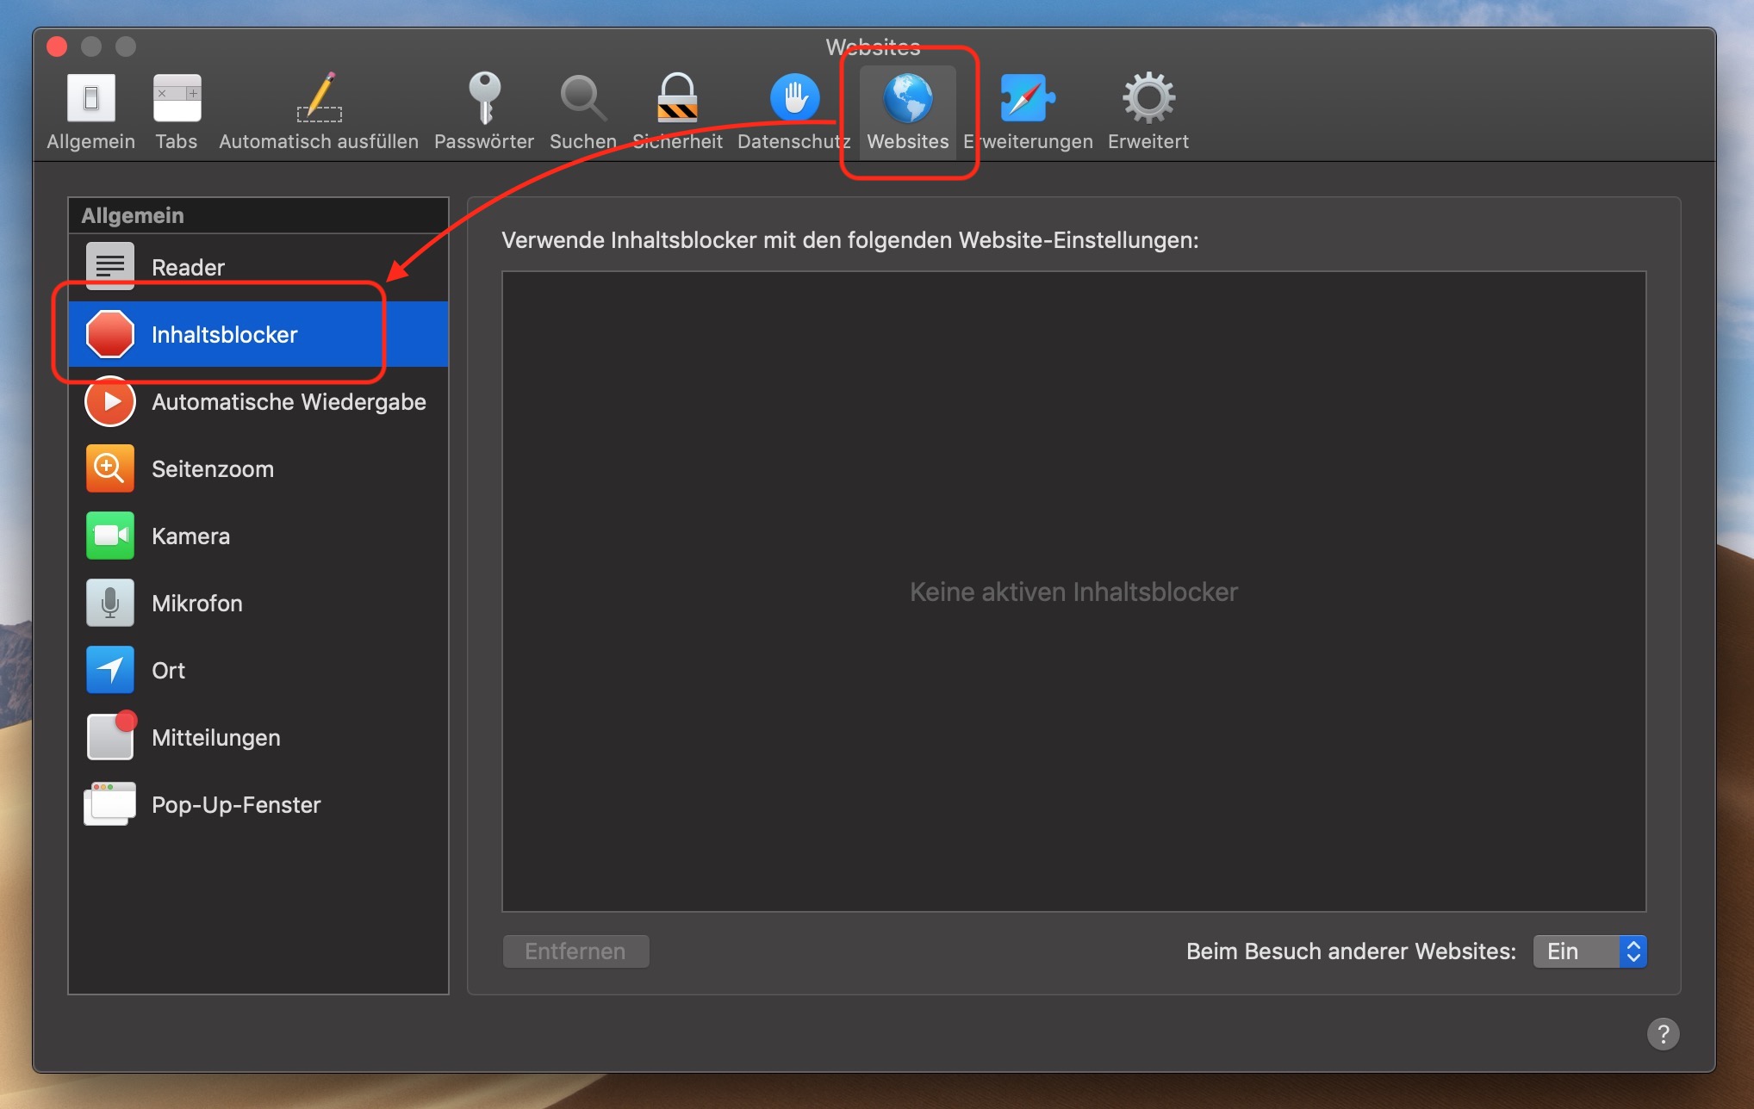Select Inhaltsblocker in the sidebar

258,334
